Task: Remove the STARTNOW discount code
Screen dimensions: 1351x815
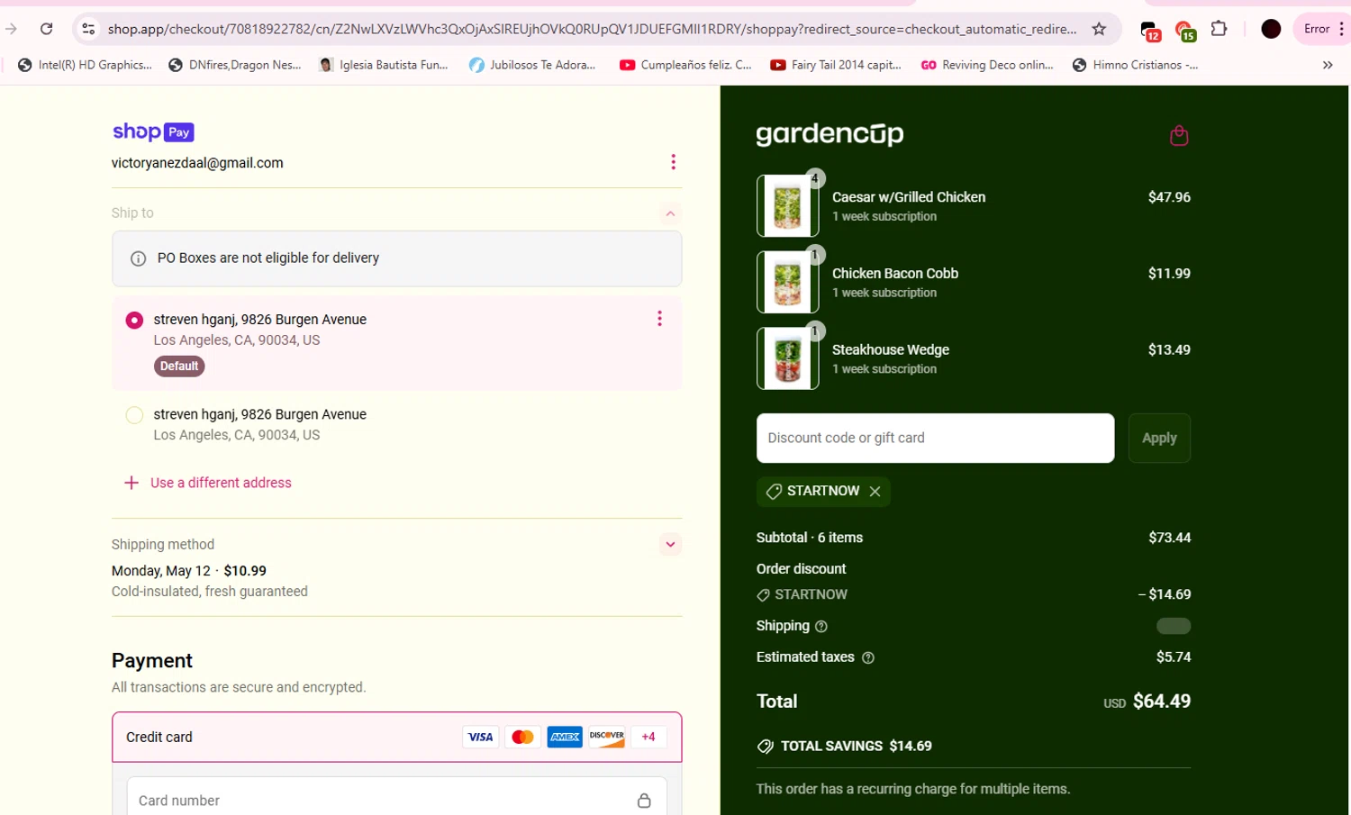Action: (x=875, y=492)
